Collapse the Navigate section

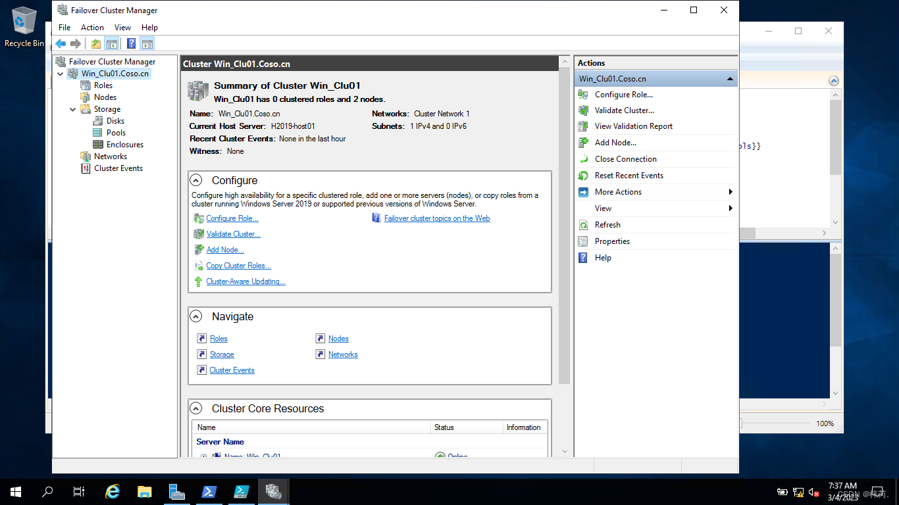coord(196,316)
